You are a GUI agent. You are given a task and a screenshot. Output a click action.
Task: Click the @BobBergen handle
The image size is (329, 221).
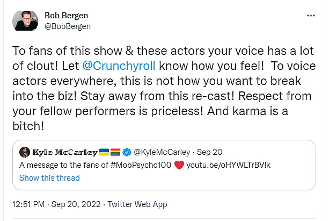[x=68, y=26]
